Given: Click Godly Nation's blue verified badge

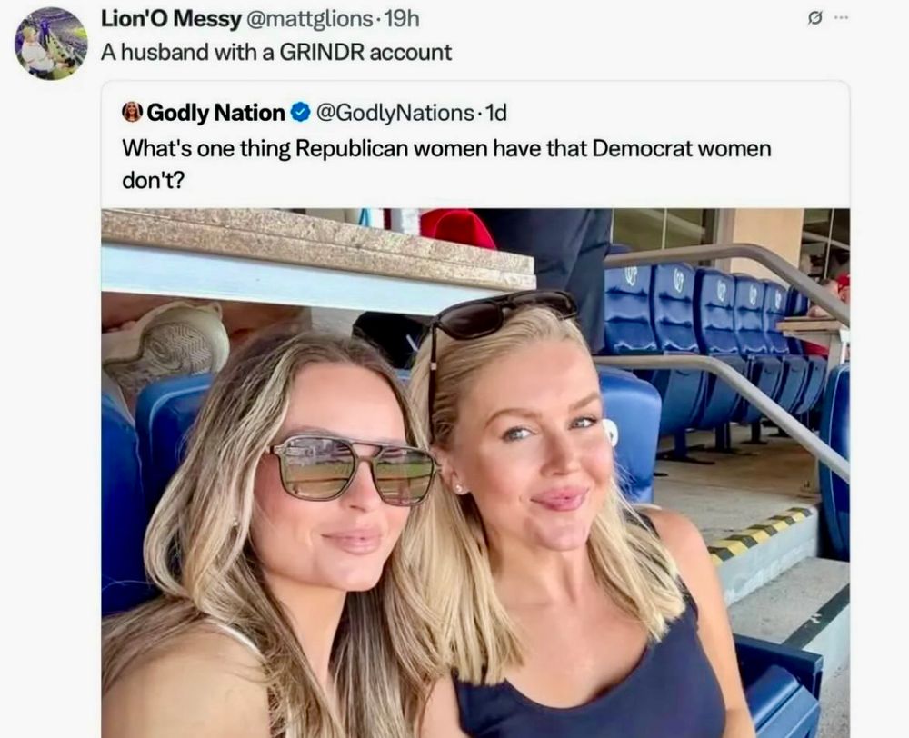Looking at the screenshot, I should (x=300, y=113).
